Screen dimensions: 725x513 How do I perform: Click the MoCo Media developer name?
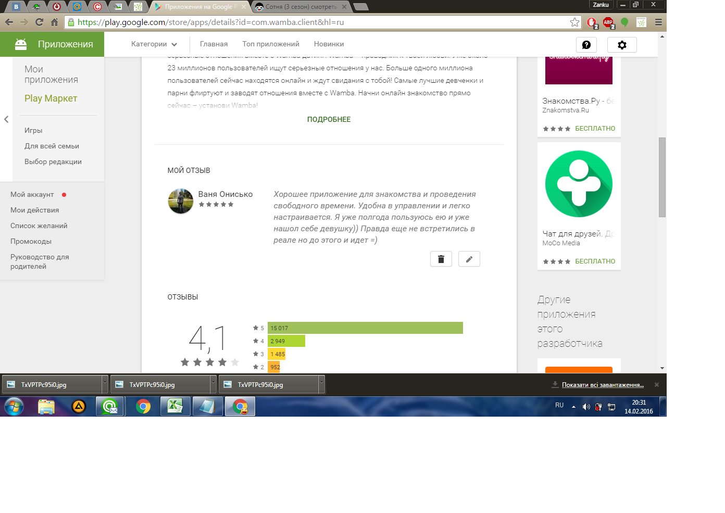point(561,243)
